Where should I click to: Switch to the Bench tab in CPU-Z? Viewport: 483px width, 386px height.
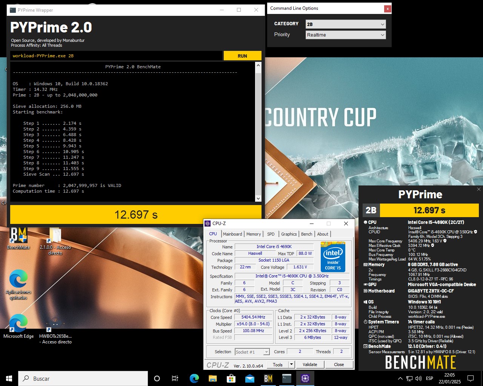click(306, 234)
